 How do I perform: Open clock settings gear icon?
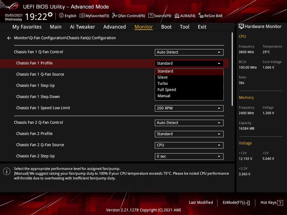[50, 15]
